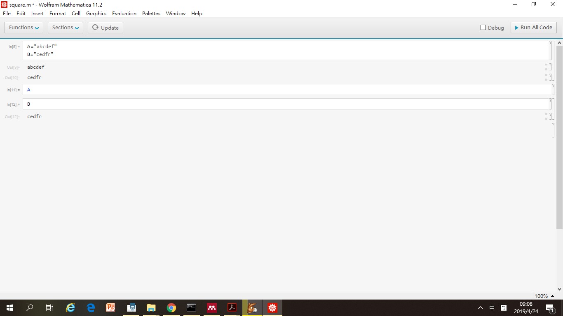Launch Google Chrome from the taskbar
Viewport: 563px width, 316px height.
coord(171,307)
